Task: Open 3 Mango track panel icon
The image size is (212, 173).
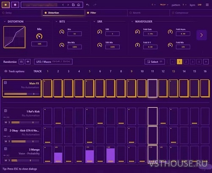Action: [x=6, y=149]
